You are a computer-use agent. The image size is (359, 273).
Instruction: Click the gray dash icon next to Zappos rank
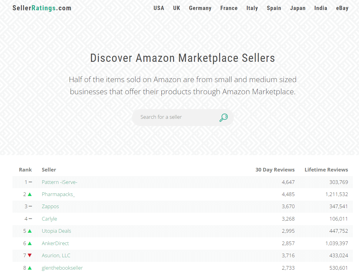point(30,206)
